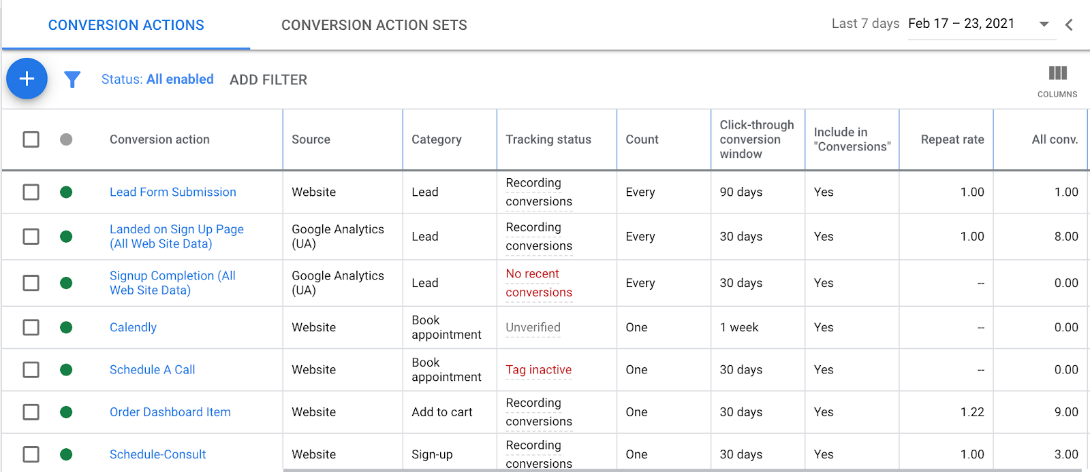
Task: Switch to Conversion Action Sets tab
Action: click(374, 25)
